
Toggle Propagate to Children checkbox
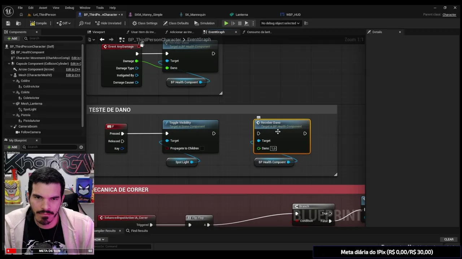[202, 148]
